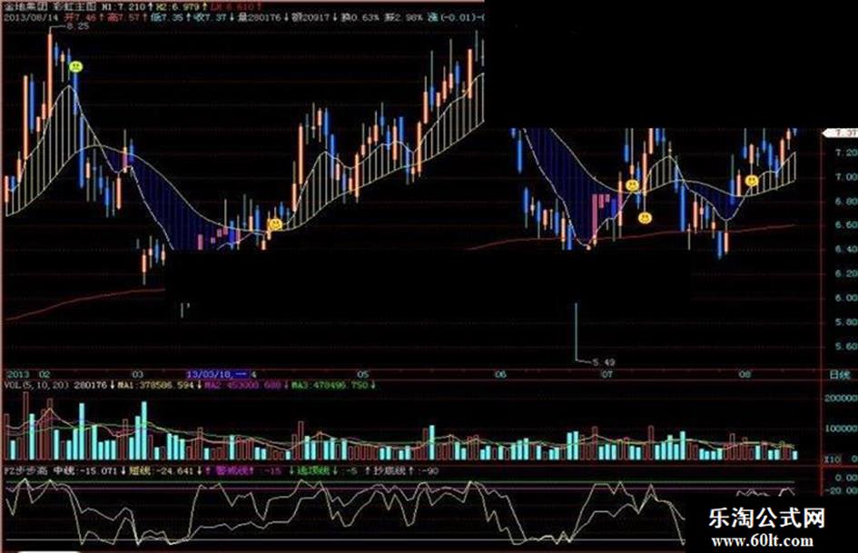Click the first smiley signal right of 07
Viewport: 858px width, 553px height.
[632, 185]
